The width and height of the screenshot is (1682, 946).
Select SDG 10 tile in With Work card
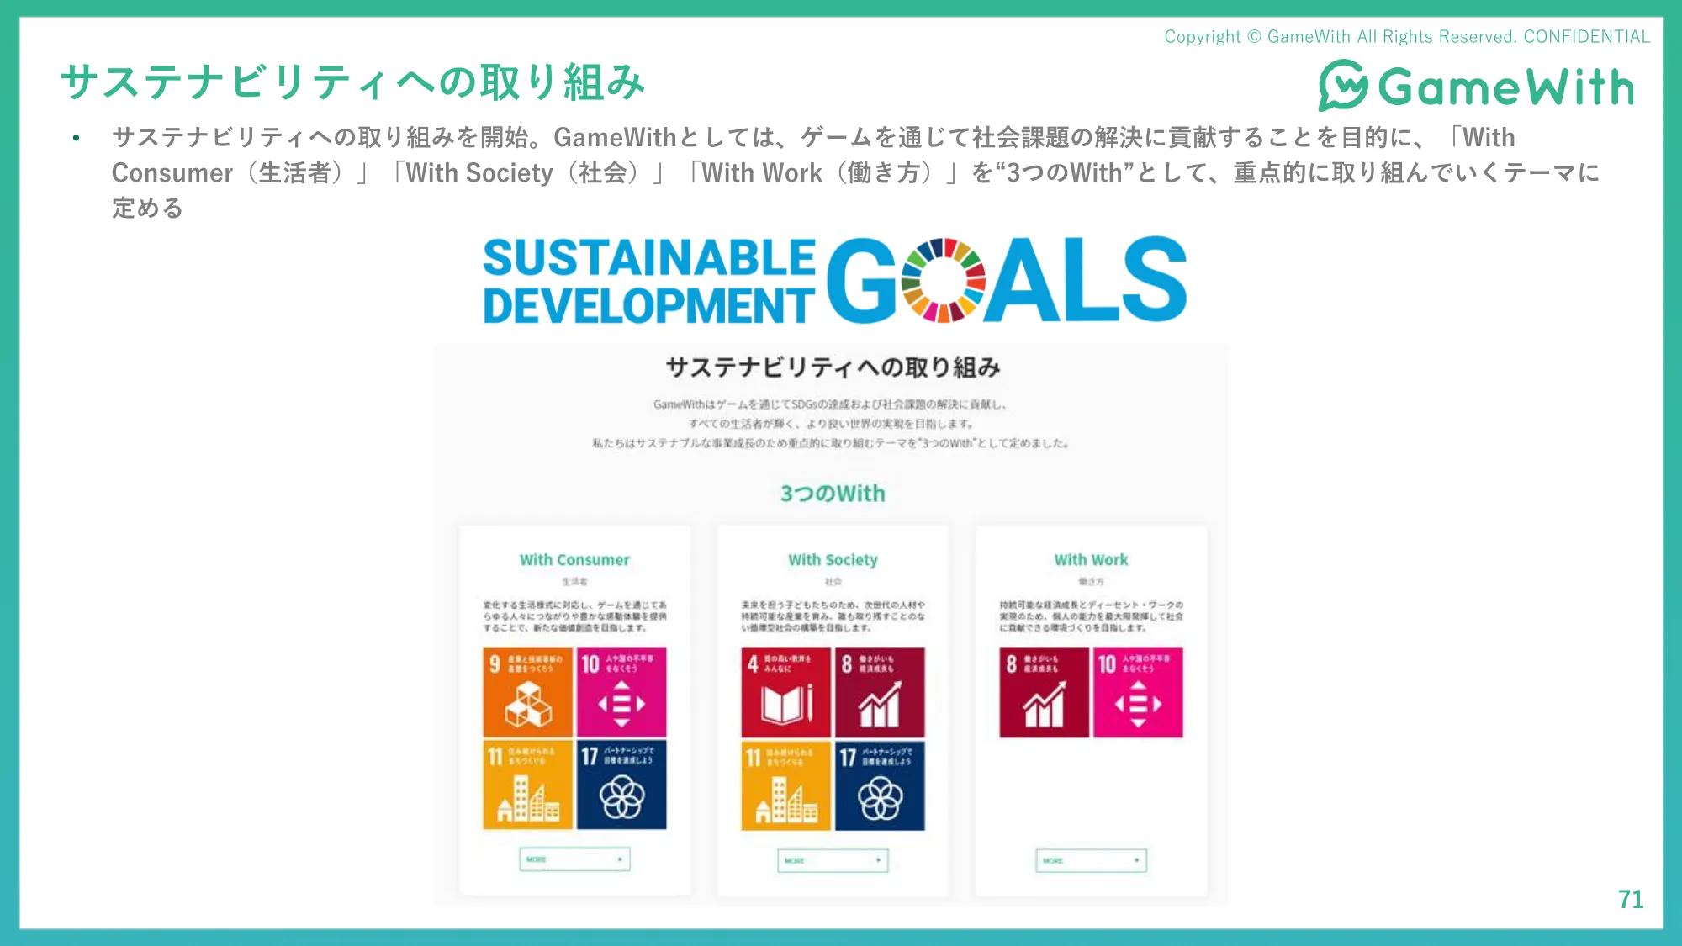(1138, 692)
